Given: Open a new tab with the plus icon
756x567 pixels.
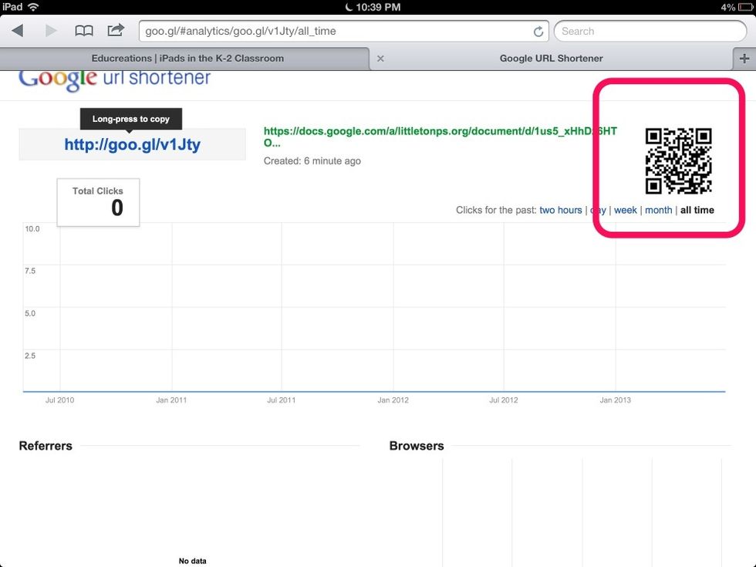Looking at the screenshot, I should tap(744, 58).
